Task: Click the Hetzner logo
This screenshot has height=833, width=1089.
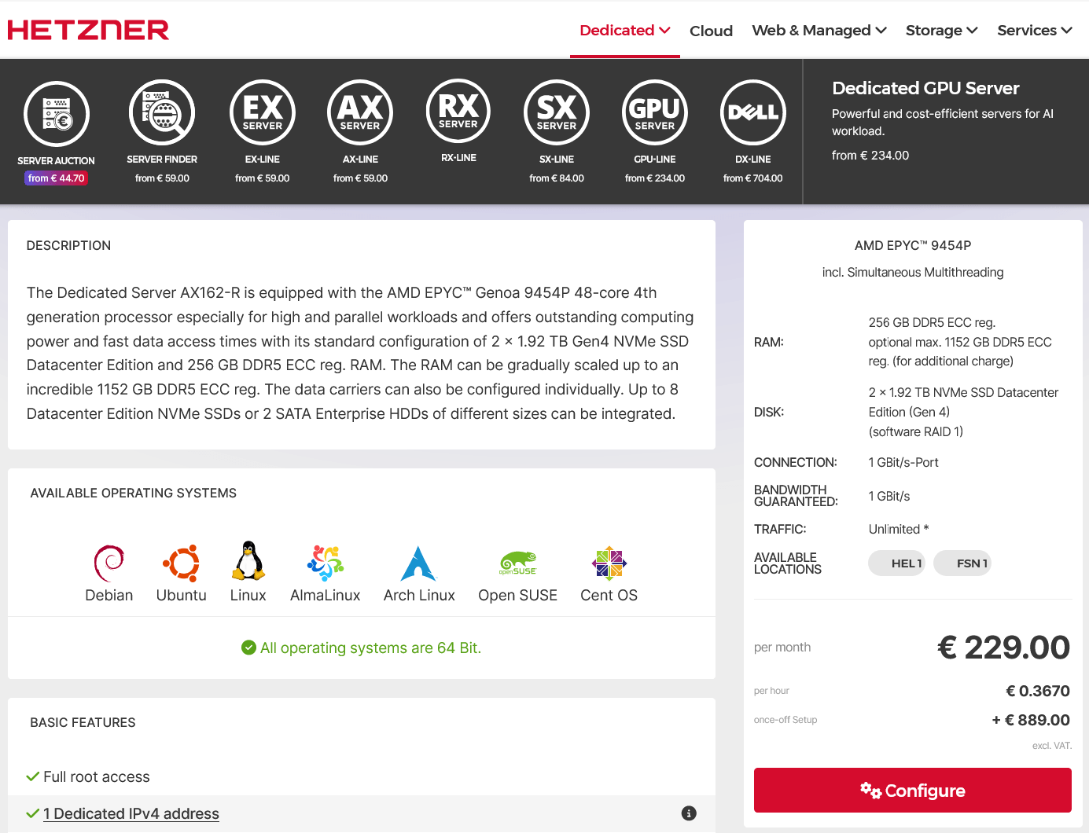Action: pos(88,30)
